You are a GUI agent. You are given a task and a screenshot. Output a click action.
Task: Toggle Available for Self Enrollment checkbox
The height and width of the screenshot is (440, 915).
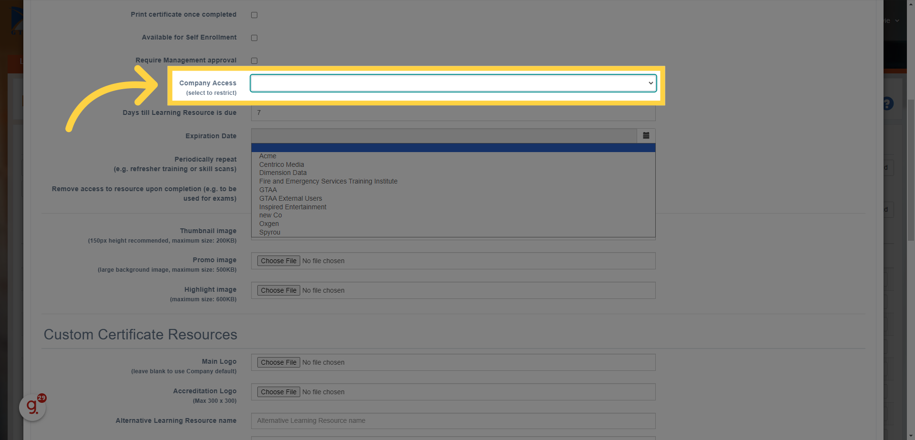pyautogui.click(x=254, y=38)
